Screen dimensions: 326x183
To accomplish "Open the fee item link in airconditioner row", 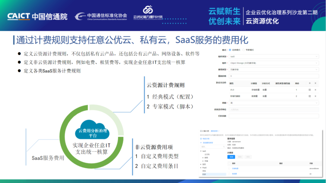I will tap(235, 168).
